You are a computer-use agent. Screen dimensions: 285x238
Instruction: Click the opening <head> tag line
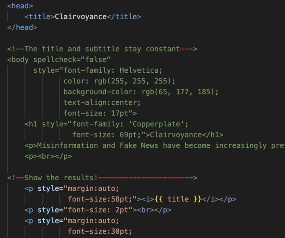(x=20, y=6)
